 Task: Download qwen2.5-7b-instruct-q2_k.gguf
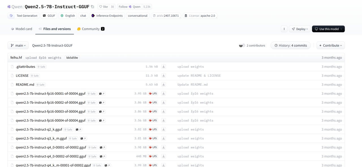(x=163, y=129)
